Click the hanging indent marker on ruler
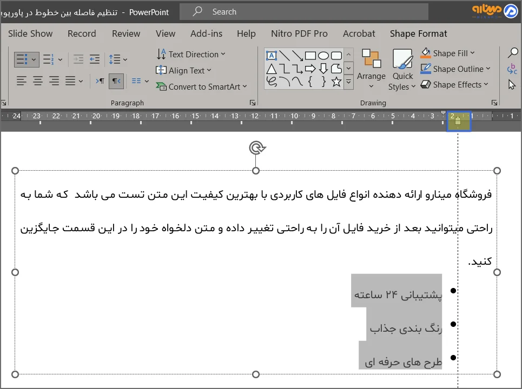The width and height of the screenshot is (522, 389). (x=458, y=121)
